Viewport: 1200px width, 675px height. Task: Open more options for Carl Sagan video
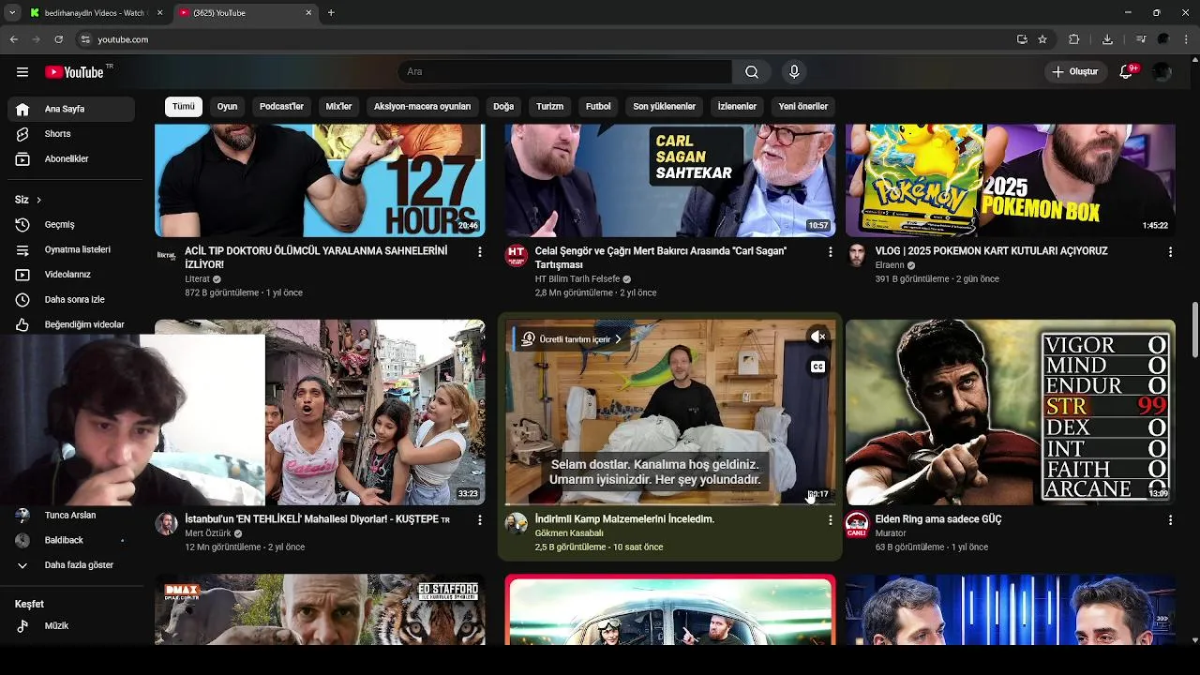click(x=830, y=252)
